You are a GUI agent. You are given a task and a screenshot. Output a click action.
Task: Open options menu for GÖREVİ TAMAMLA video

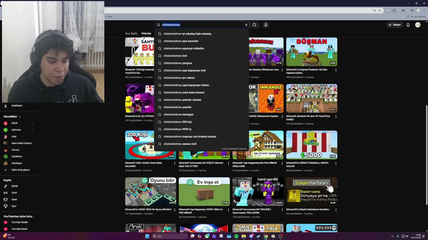click(336, 163)
